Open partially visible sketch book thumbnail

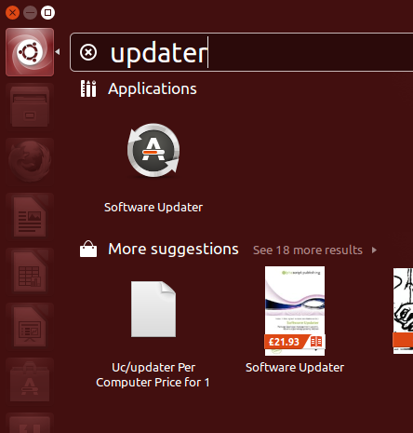(x=403, y=311)
